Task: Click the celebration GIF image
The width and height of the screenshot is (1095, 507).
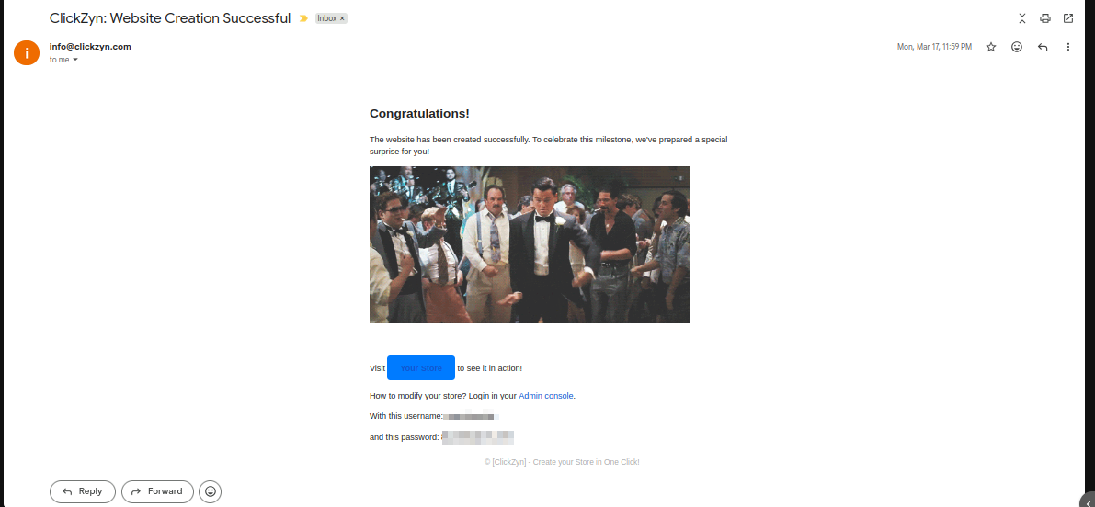Action: point(530,245)
